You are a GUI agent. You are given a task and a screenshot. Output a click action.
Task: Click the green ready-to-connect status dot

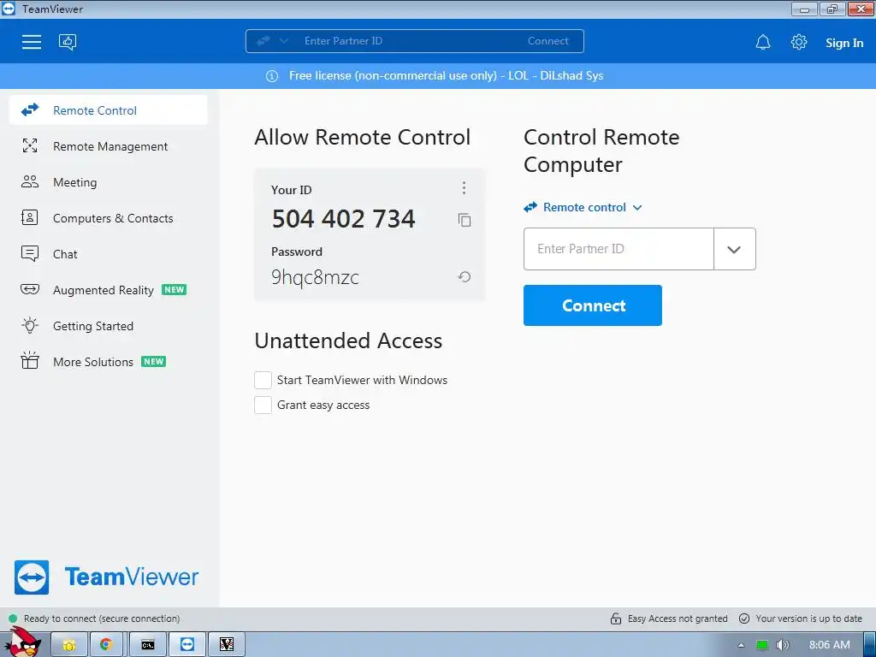[13, 619]
